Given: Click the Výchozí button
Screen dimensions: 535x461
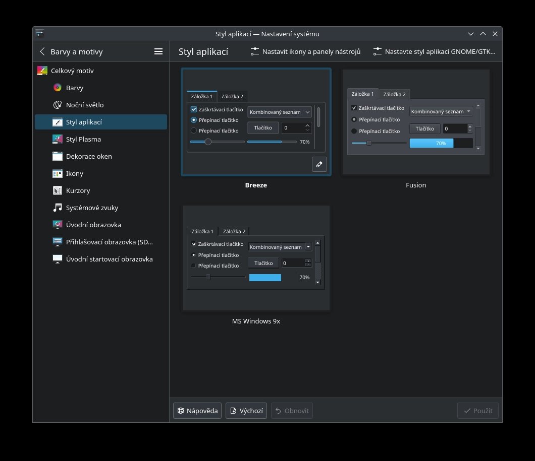Looking at the screenshot, I should (246, 411).
